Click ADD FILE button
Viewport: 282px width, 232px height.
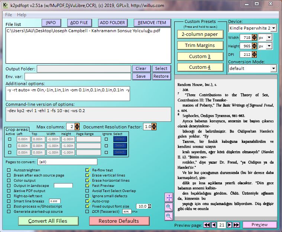[x=79, y=23]
